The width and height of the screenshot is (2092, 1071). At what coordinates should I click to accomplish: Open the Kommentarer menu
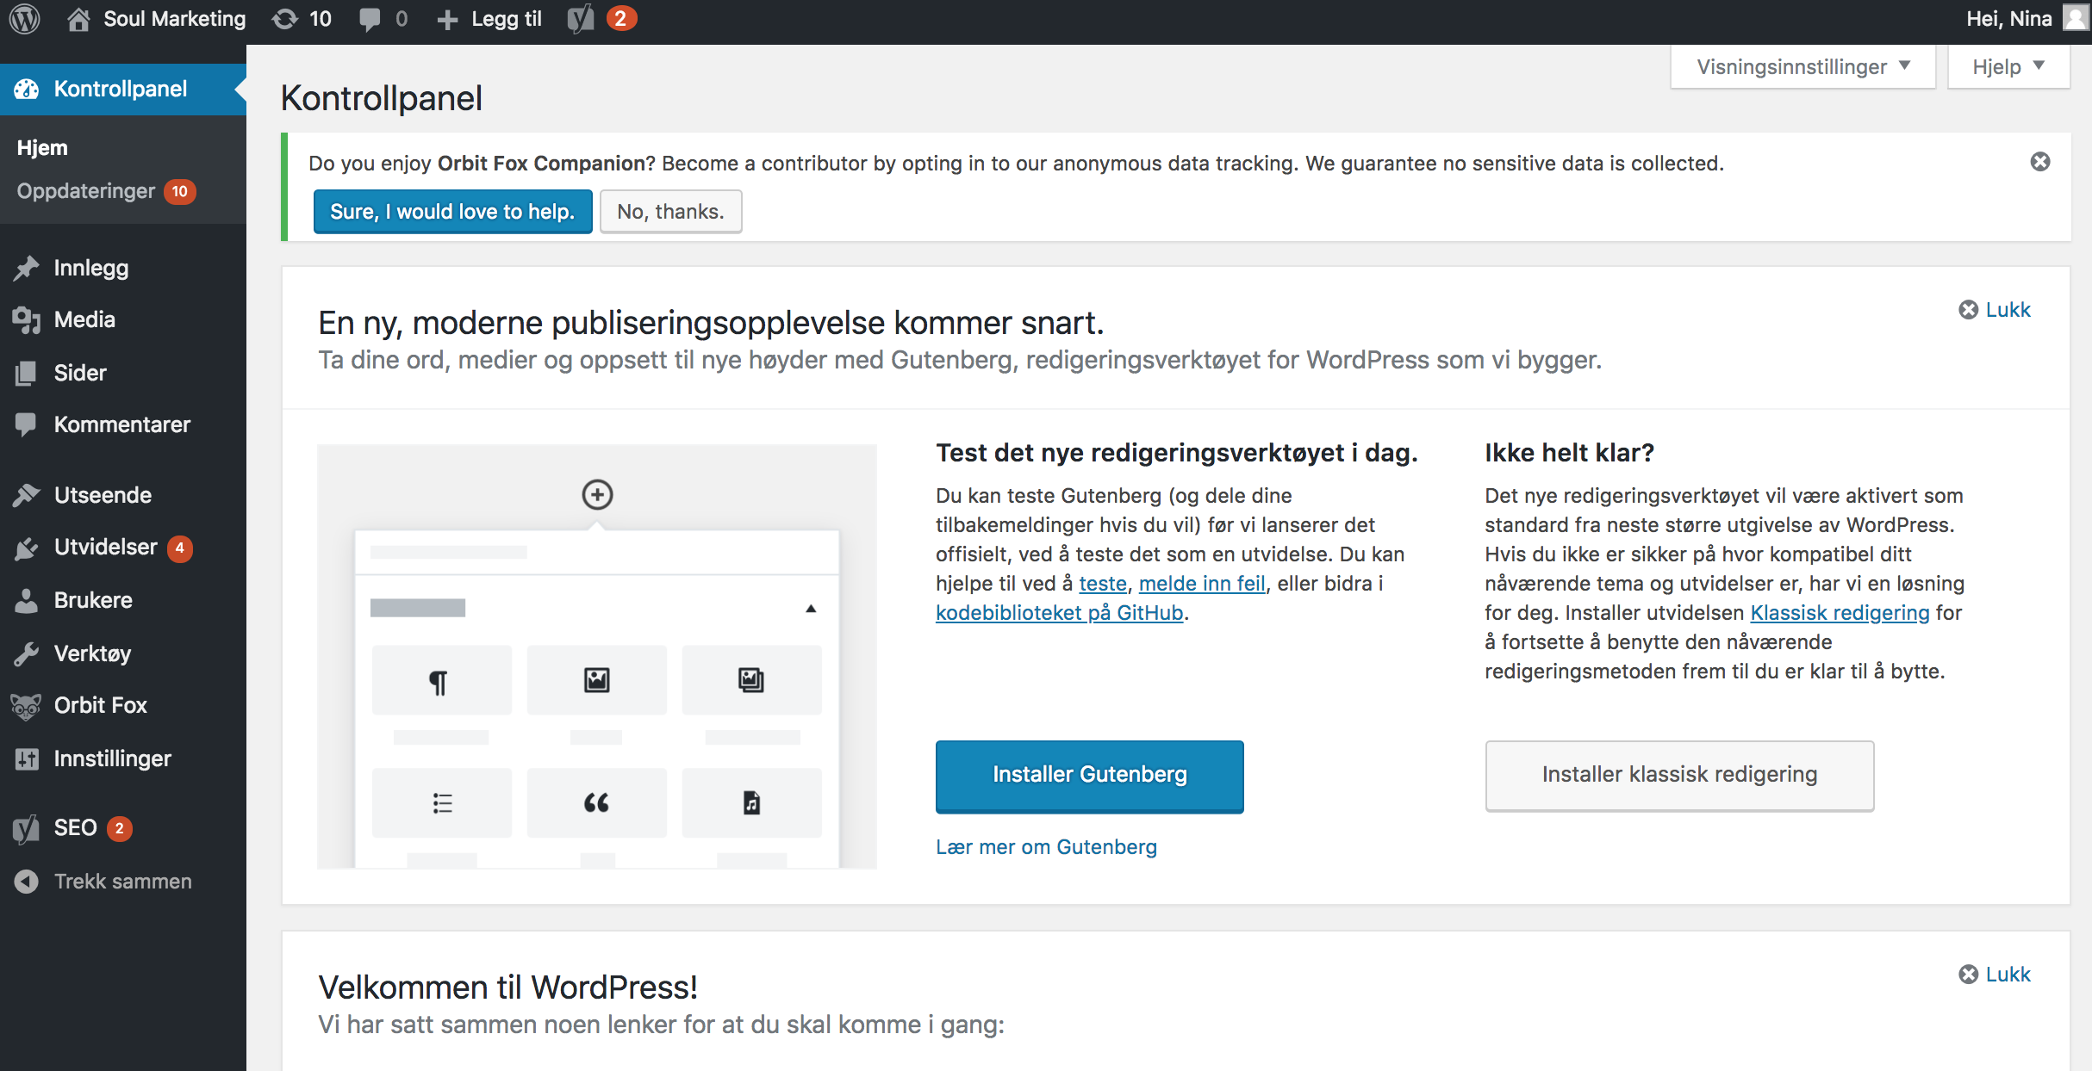(122, 424)
